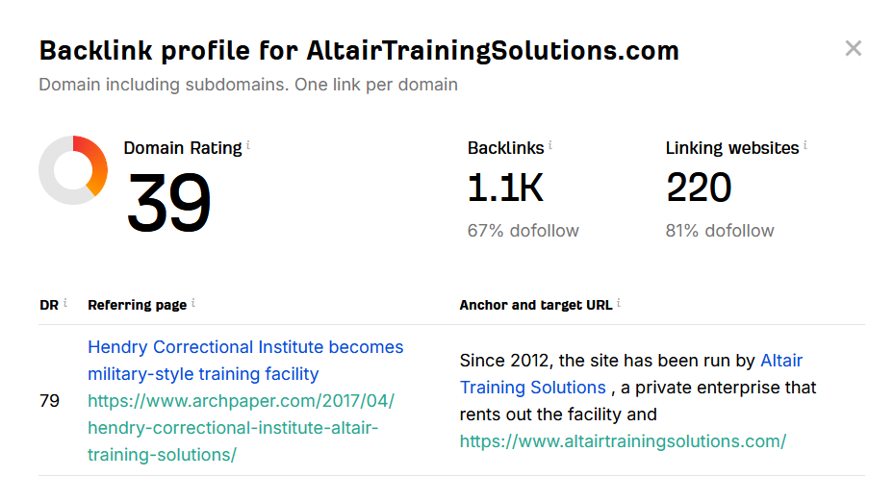
Task: Click the 67% dofollow label
Action: [523, 231]
